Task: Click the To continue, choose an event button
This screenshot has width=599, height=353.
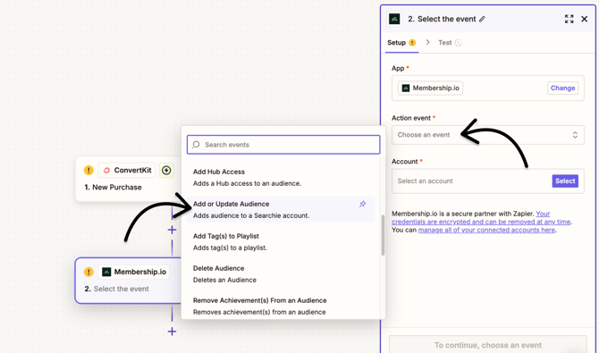Action: [x=488, y=345]
